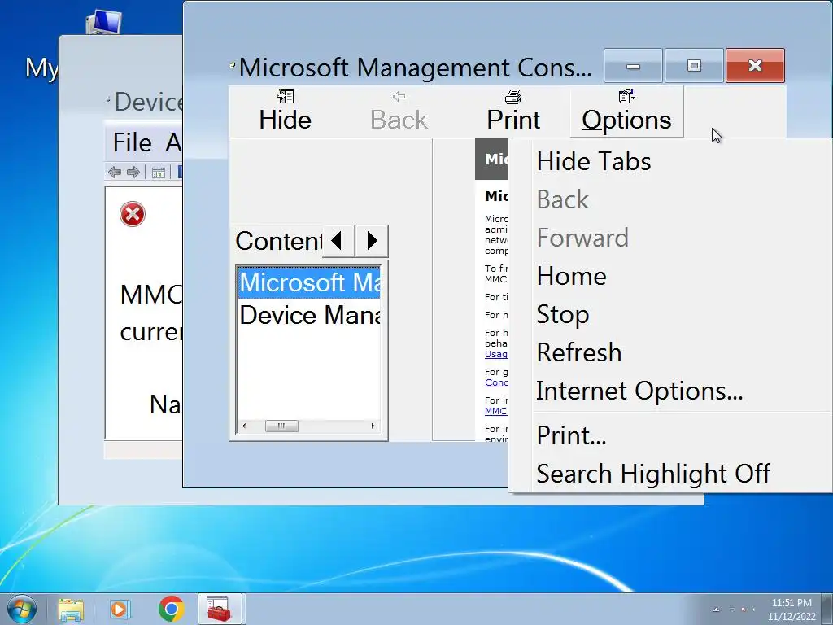Click the Print toolbar button with printer icon
Screen dimensions: 833x625
pos(513,111)
